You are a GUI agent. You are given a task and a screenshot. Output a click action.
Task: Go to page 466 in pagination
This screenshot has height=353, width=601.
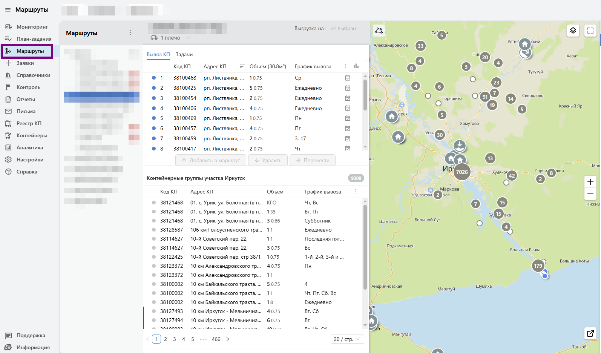[216, 339]
